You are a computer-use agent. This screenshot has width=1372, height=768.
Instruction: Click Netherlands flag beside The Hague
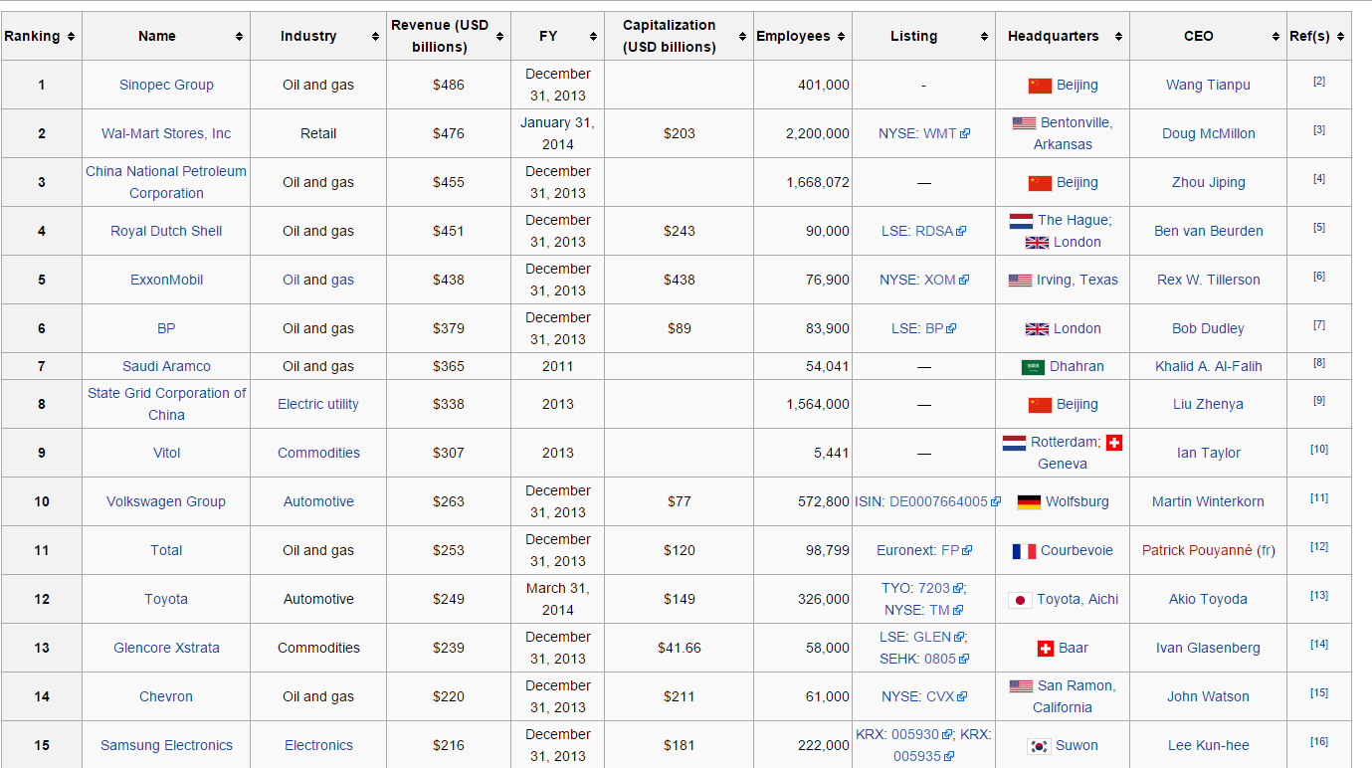(1022, 221)
